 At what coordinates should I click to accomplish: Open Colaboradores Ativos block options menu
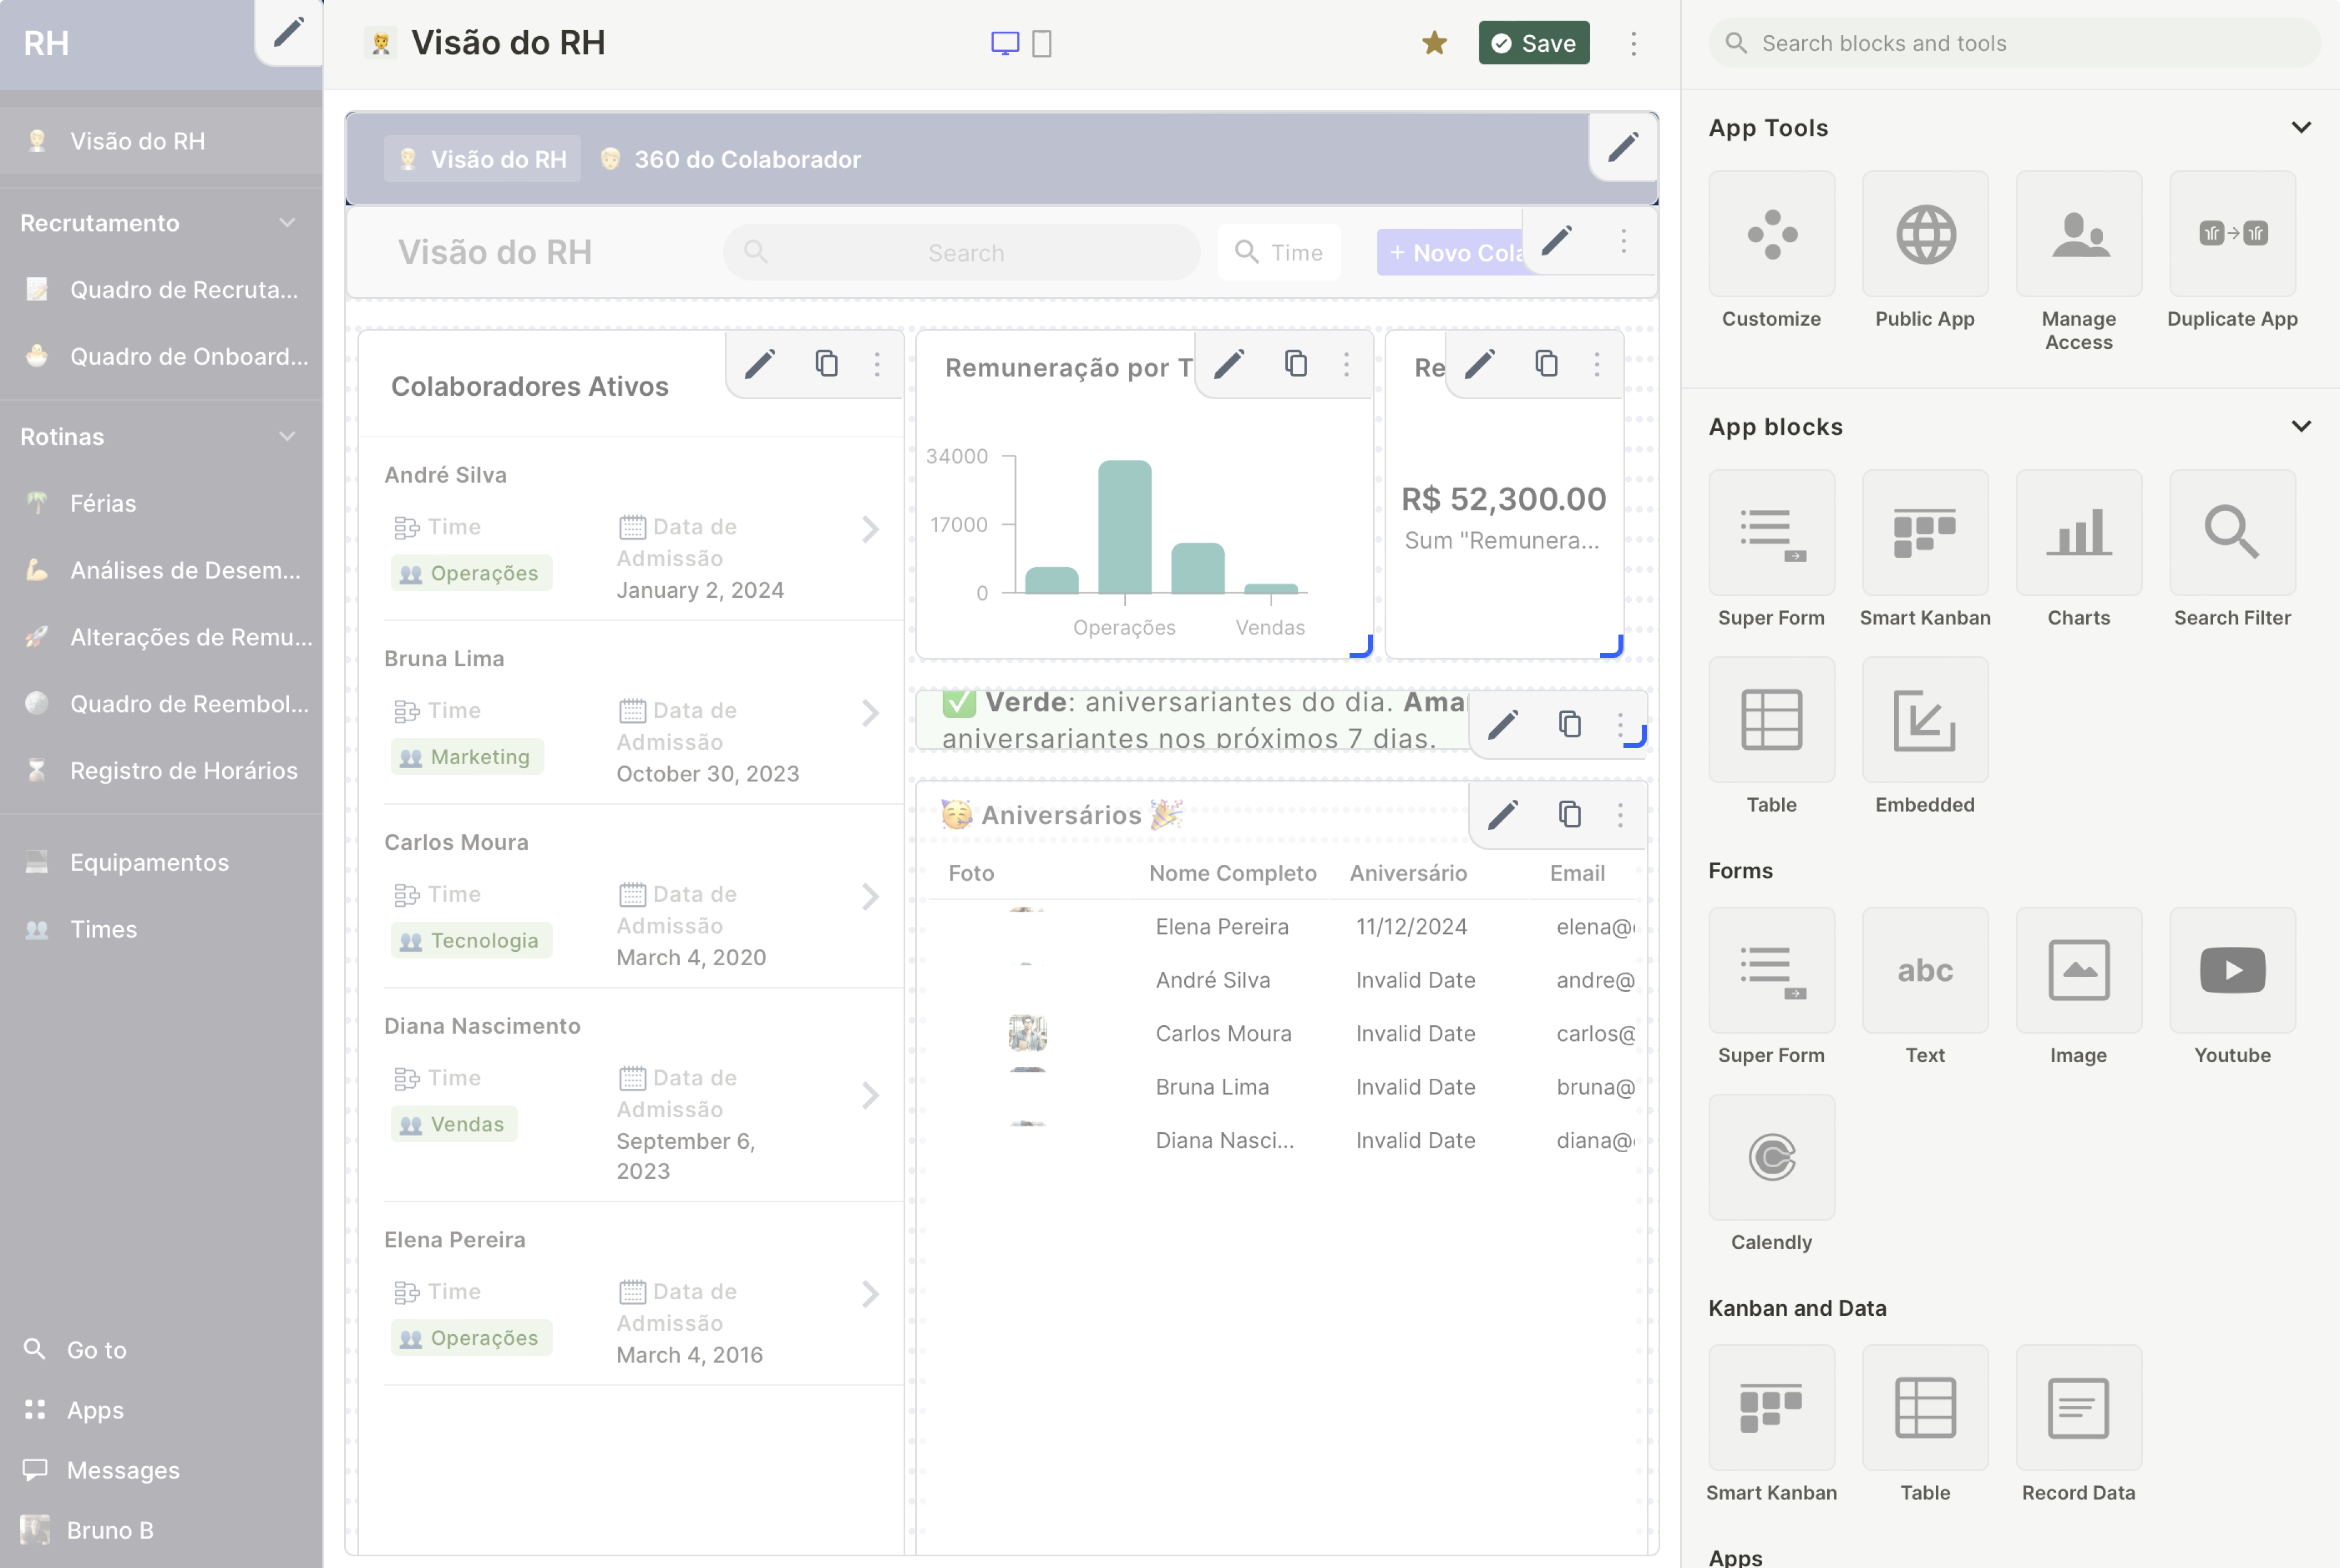click(x=877, y=364)
